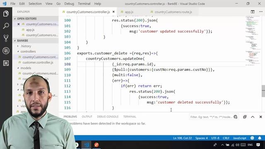Switch to the TERMINAL panel tab

pyautogui.click(x=130, y=117)
